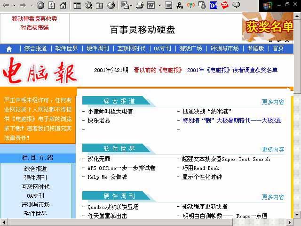Click the orange oYo toolbar icon
This screenshot has width=301, height=226.
tap(191, 5)
